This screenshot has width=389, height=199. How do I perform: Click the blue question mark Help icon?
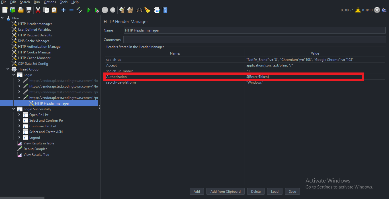(165, 10)
